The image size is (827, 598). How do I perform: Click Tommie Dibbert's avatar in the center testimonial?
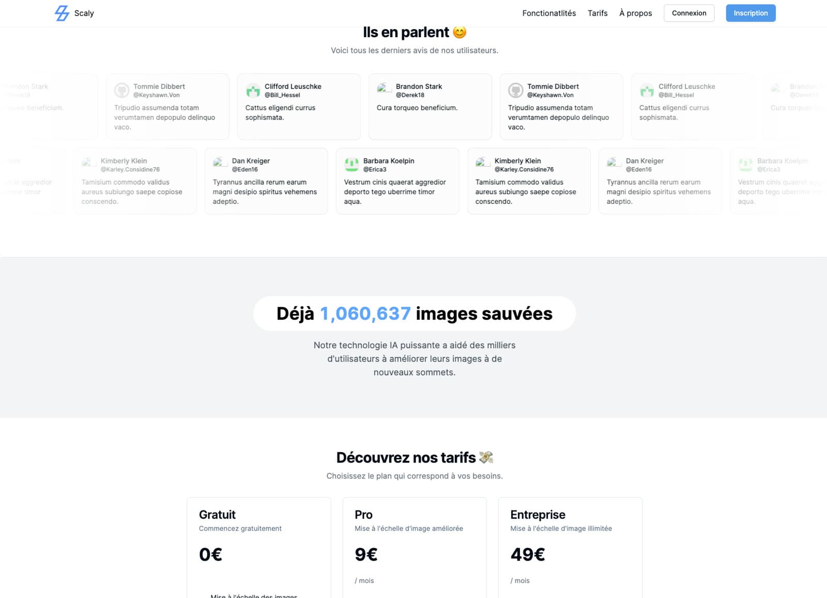click(x=515, y=90)
